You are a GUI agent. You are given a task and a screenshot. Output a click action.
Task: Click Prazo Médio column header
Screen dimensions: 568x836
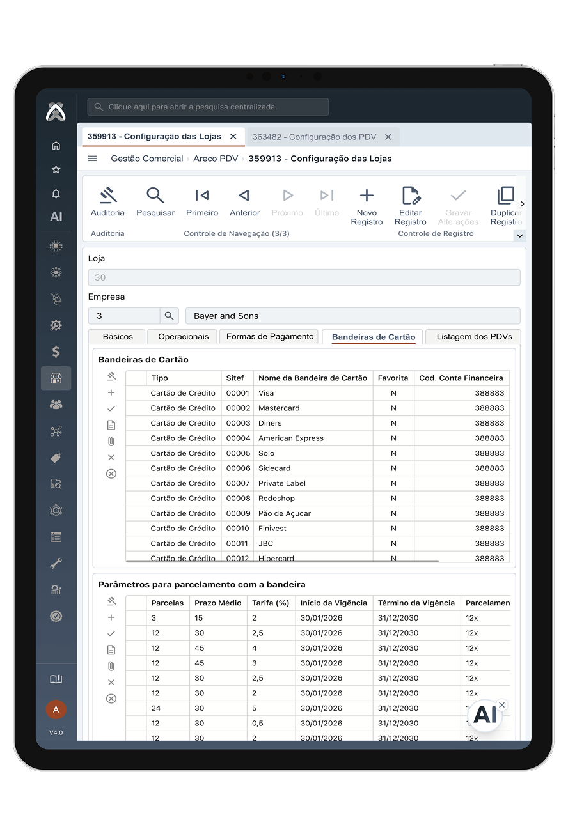point(218,603)
